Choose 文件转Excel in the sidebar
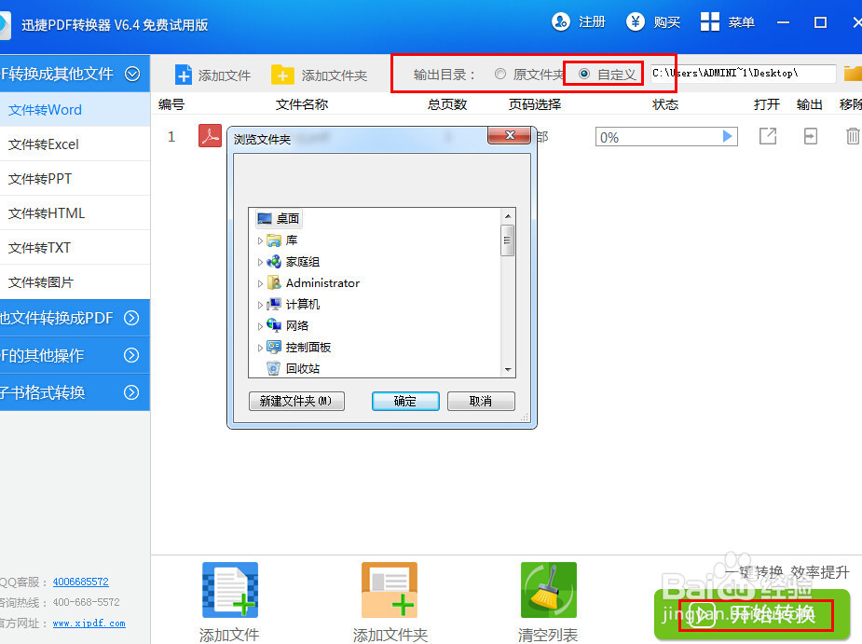This screenshot has height=644, width=862. [75, 144]
